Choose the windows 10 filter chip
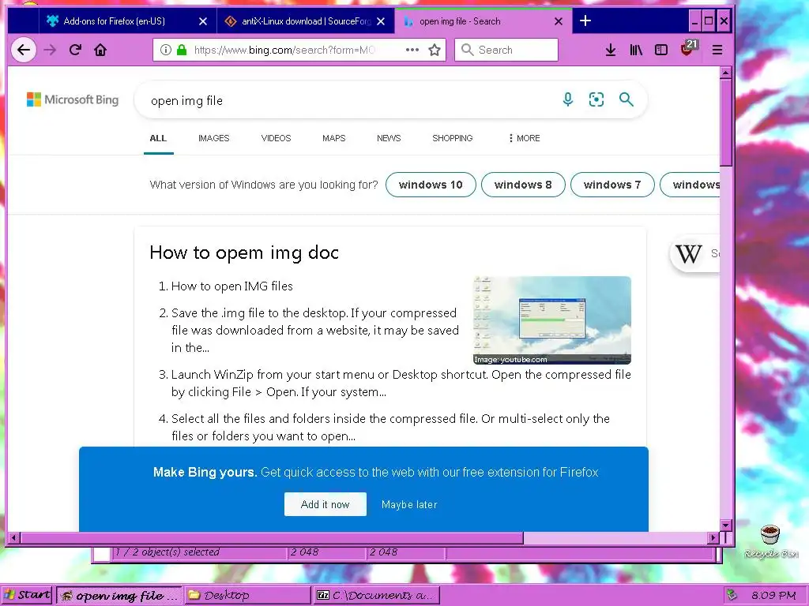The height and width of the screenshot is (606, 809). coord(431,185)
